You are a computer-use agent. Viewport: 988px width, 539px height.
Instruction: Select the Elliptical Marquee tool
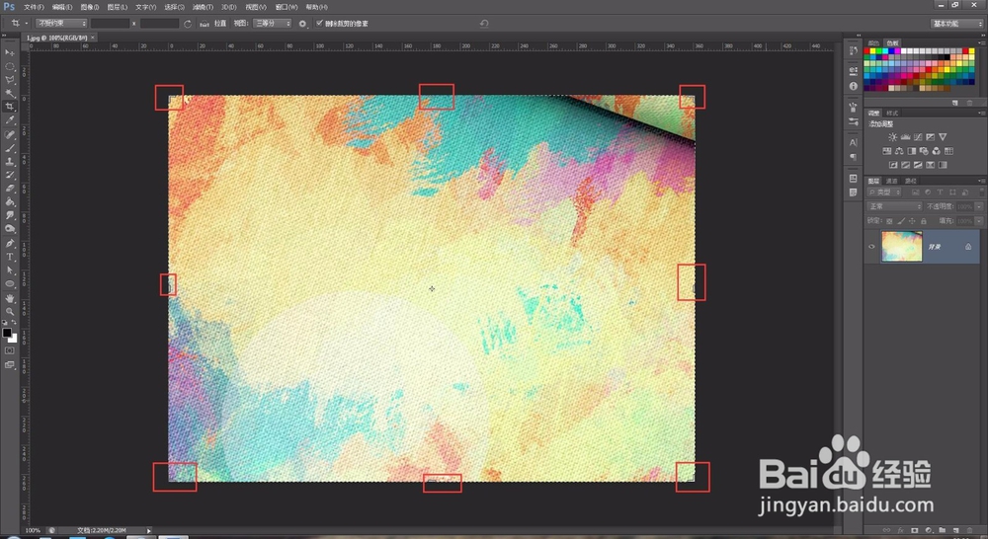(10, 66)
